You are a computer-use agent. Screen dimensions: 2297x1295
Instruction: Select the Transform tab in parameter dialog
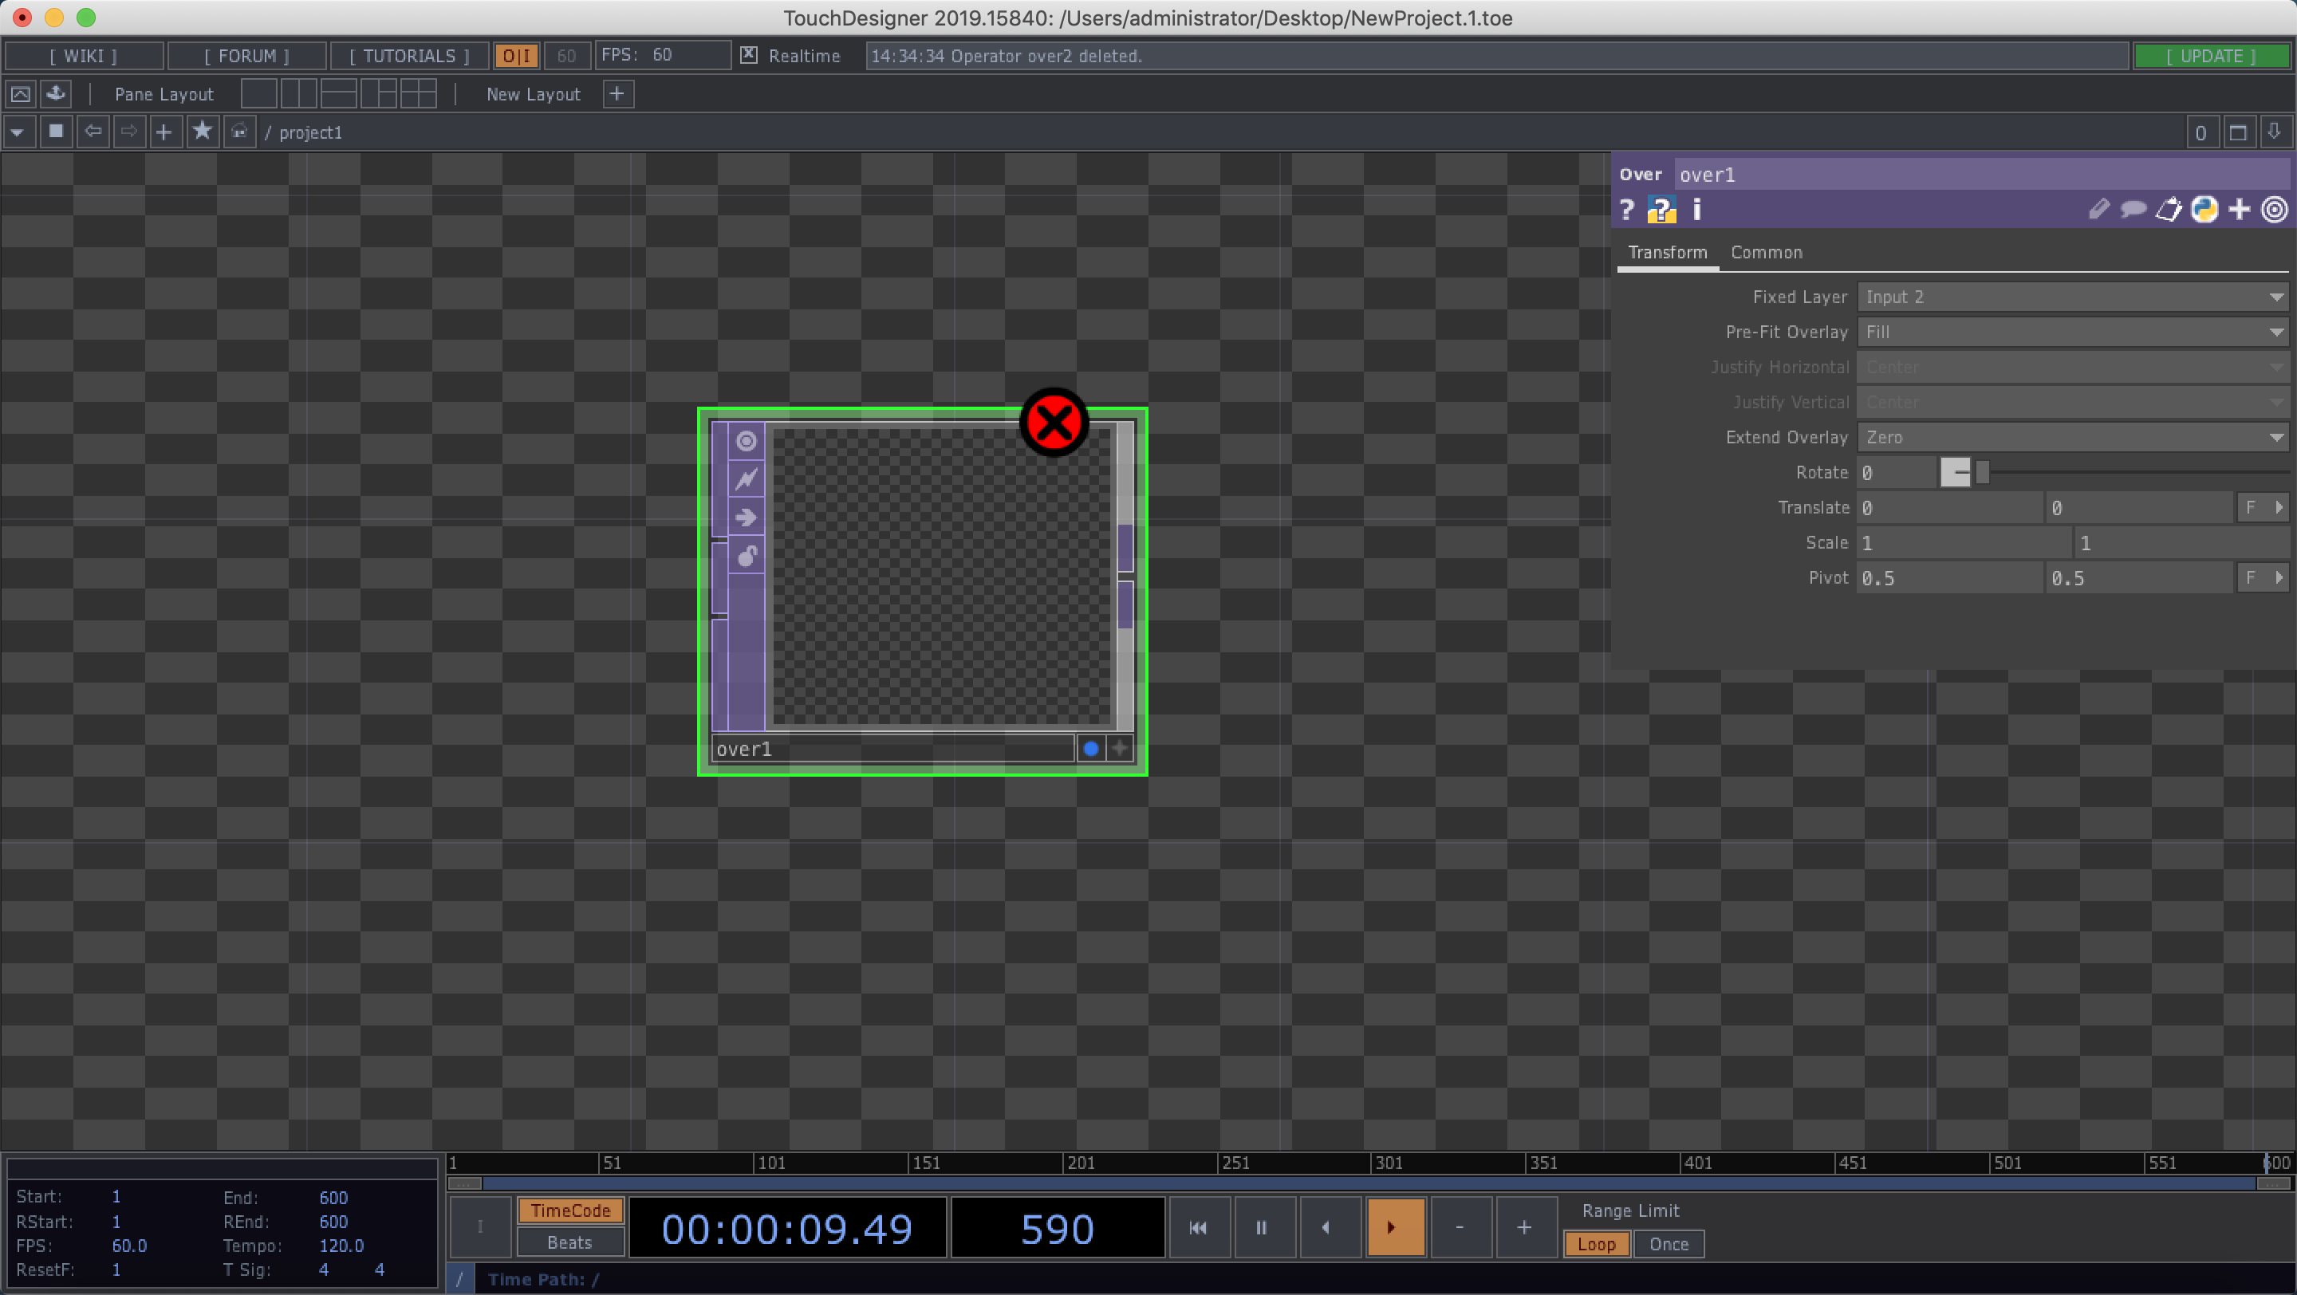click(1668, 252)
